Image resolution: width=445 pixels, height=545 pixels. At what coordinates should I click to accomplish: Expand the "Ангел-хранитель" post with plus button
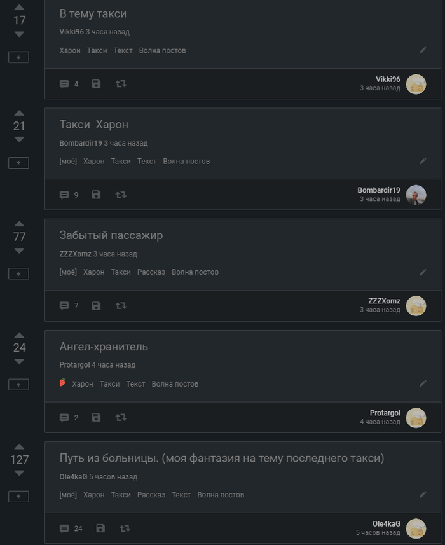[x=18, y=385]
